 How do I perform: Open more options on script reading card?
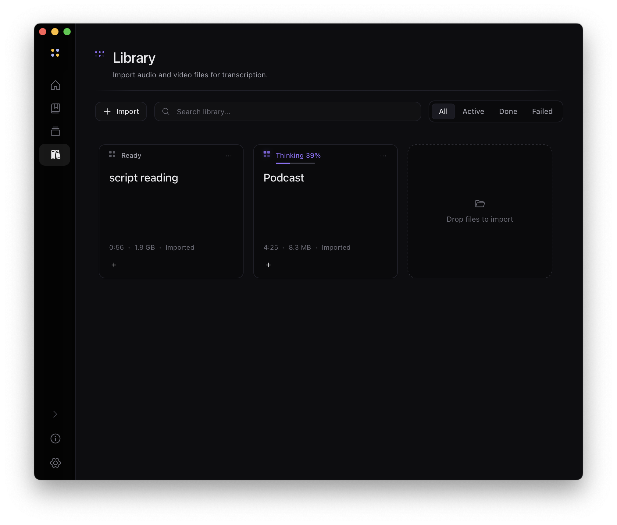(x=229, y=156)
